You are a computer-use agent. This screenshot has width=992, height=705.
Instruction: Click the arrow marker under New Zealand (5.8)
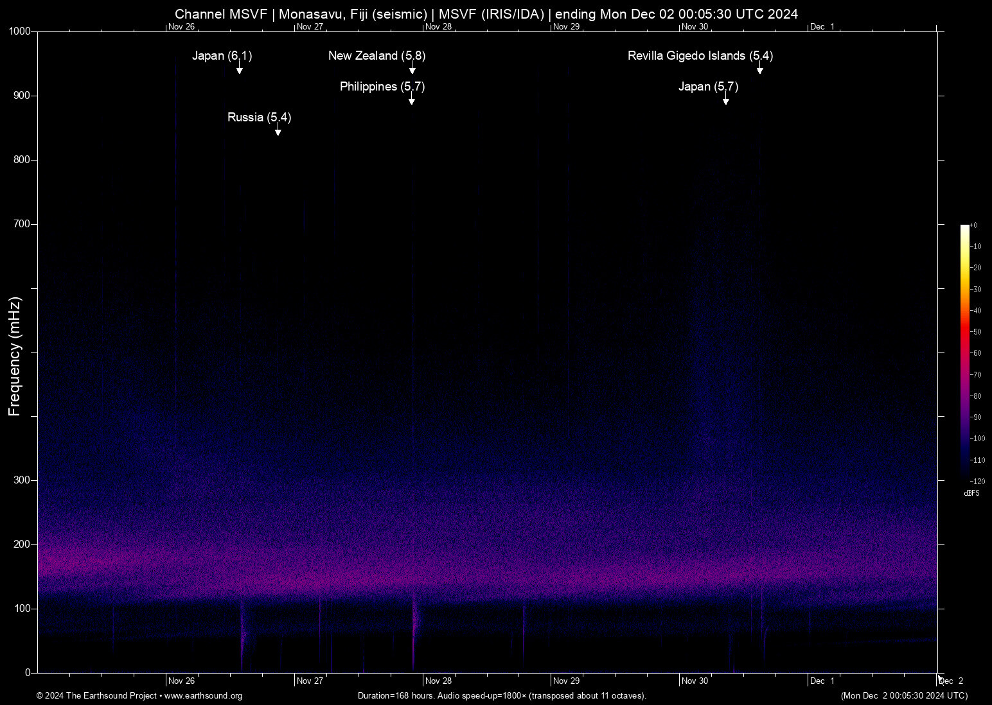pos(412,68)
